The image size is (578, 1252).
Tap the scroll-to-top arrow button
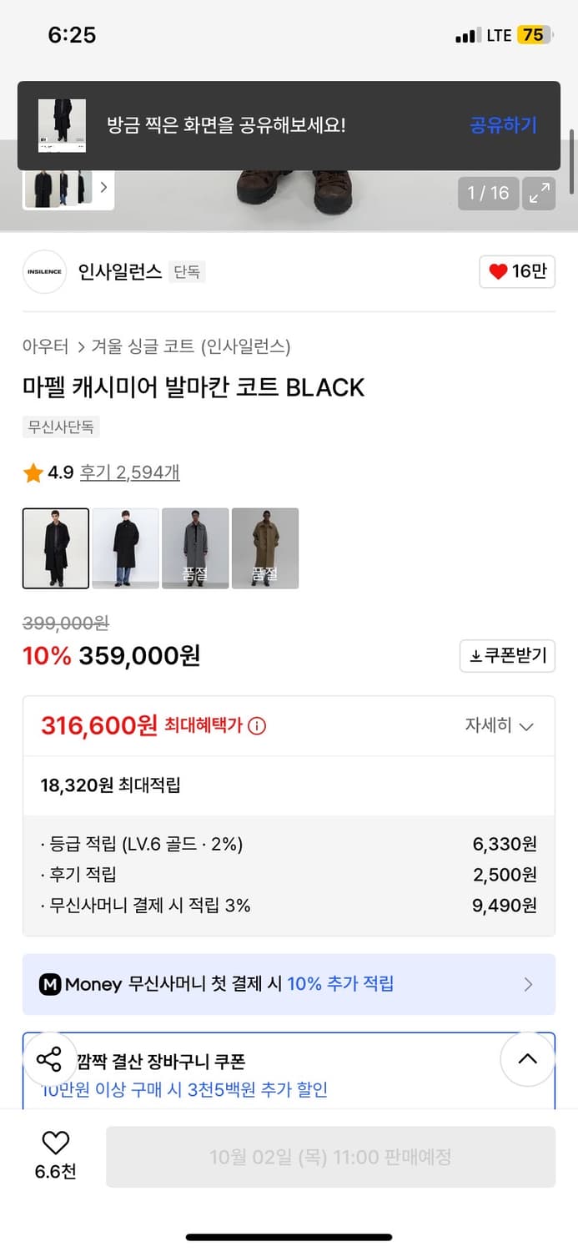[x=527, y=1059]
